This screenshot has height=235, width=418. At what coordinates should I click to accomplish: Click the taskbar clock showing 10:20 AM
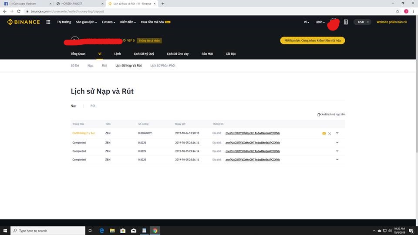(x=399, y=231)
